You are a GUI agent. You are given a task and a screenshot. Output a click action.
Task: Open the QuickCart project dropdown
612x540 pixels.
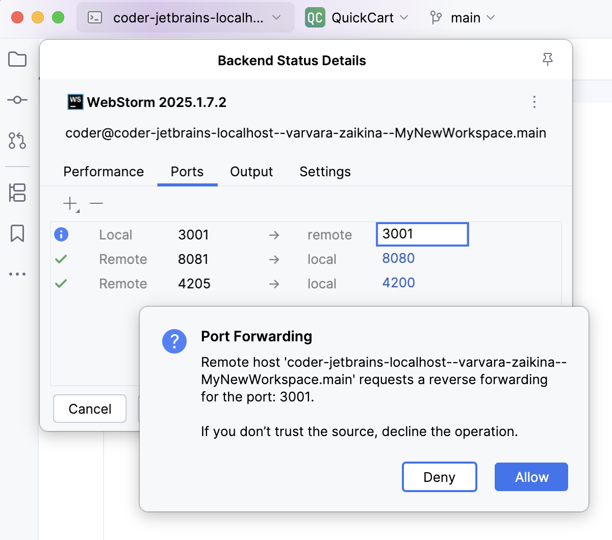coord(357,18)
